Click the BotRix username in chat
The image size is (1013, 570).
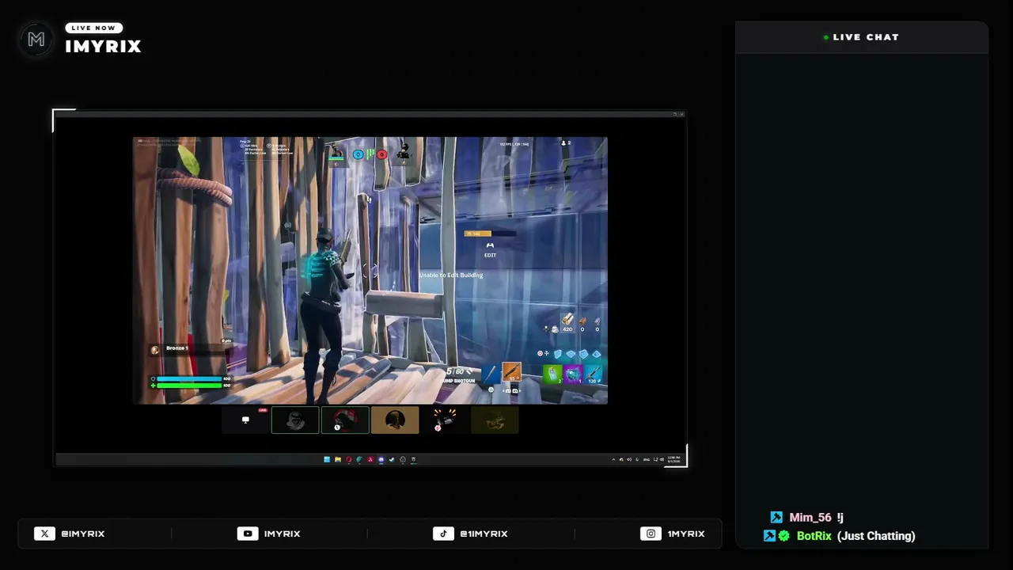[x=814, y=536]
